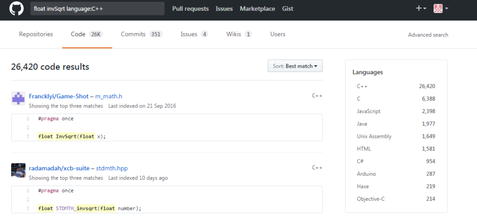Open Francklyi user avatar
477x224 pixels.
[x=18, y=99]
